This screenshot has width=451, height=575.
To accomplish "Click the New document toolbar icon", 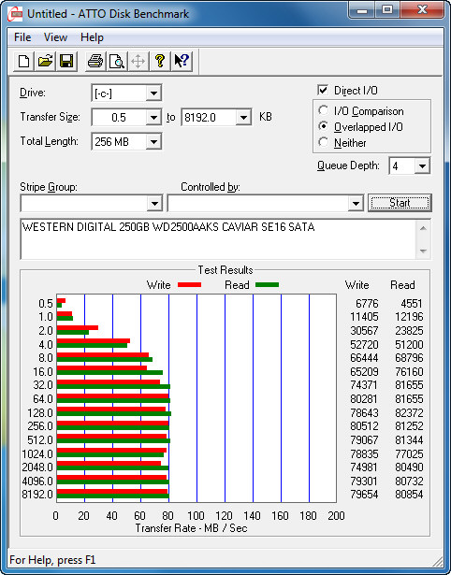I will tap(23, 61).
